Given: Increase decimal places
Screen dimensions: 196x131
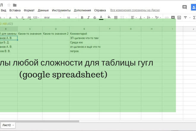Looking at the screenshot, I should point(29,18).
